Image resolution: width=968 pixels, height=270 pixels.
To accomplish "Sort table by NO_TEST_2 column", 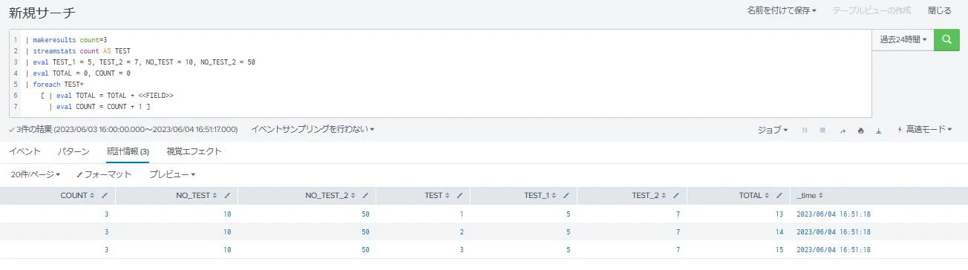I will tap(330, 196).
